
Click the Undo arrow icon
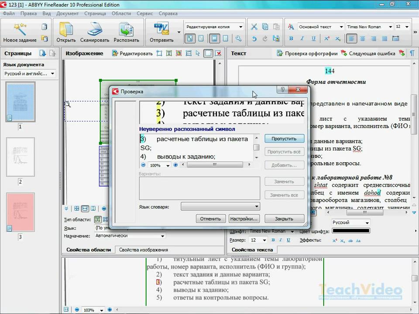(254, 39)
